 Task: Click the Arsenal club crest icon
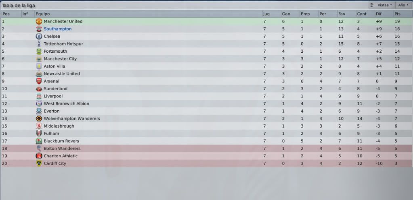tap(39, 81)
